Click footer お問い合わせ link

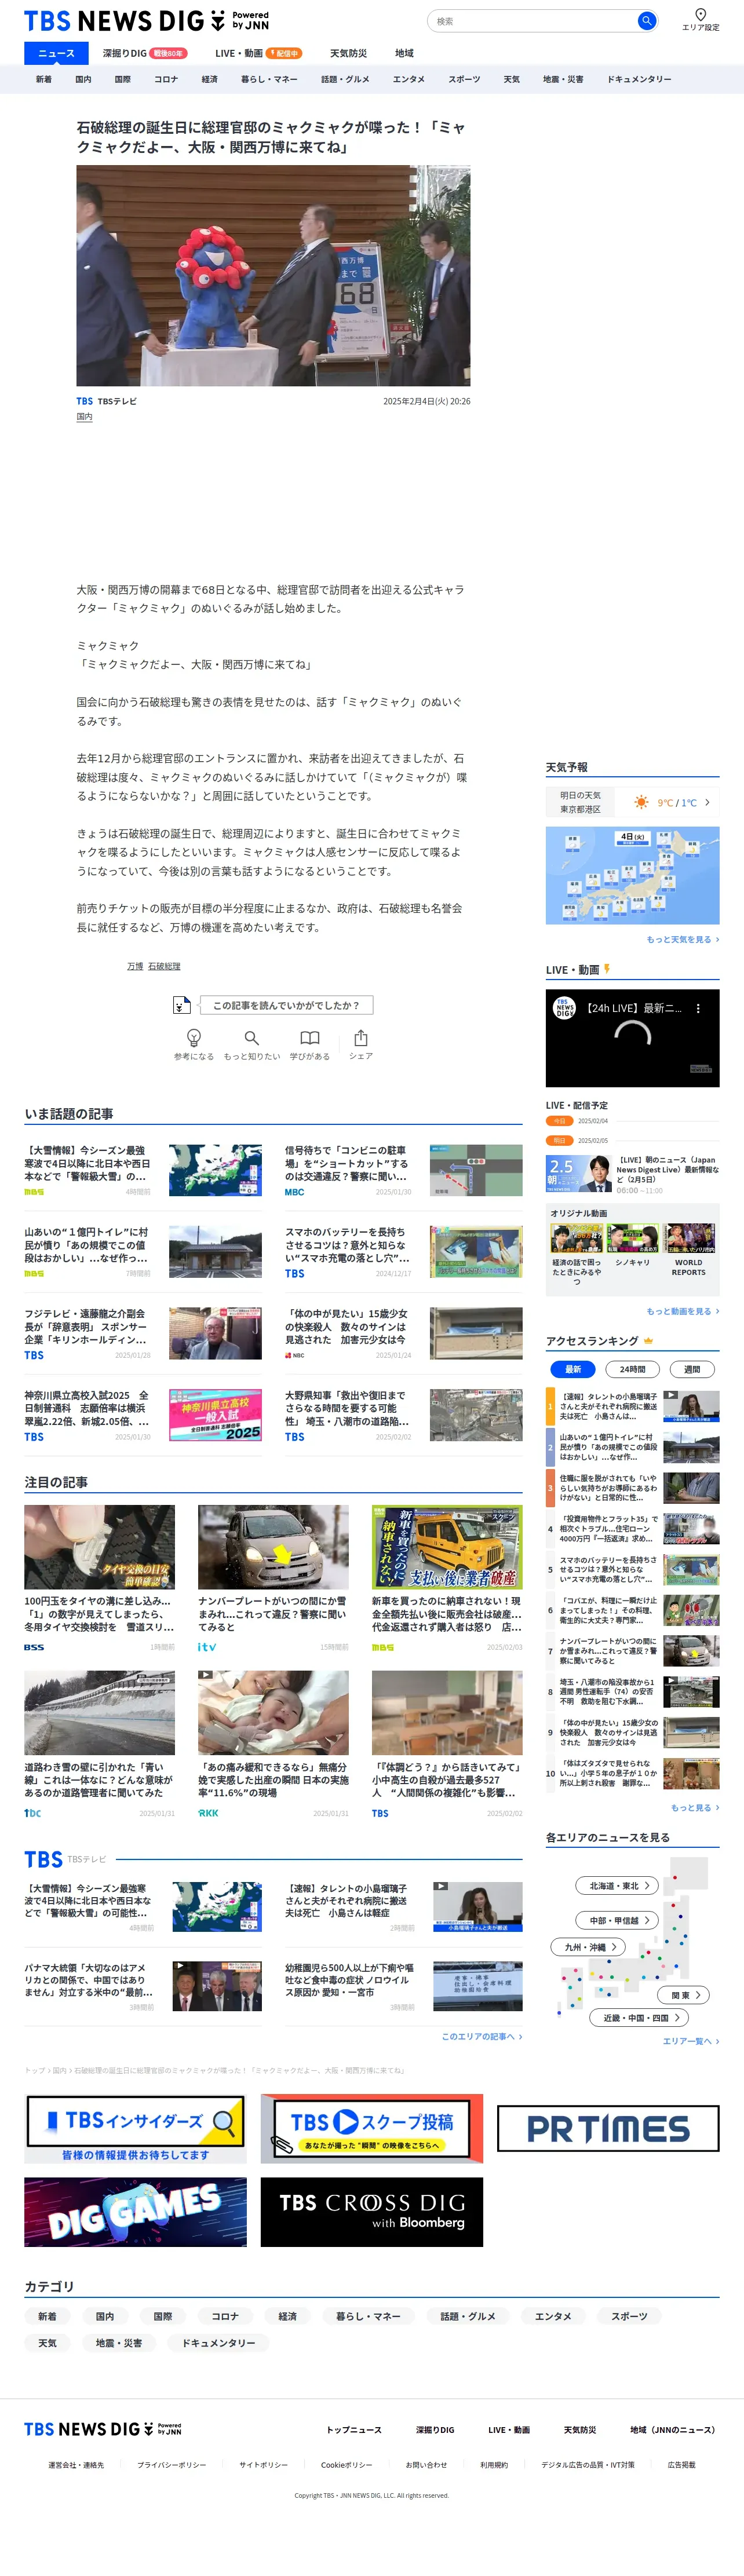(426, 2465)
